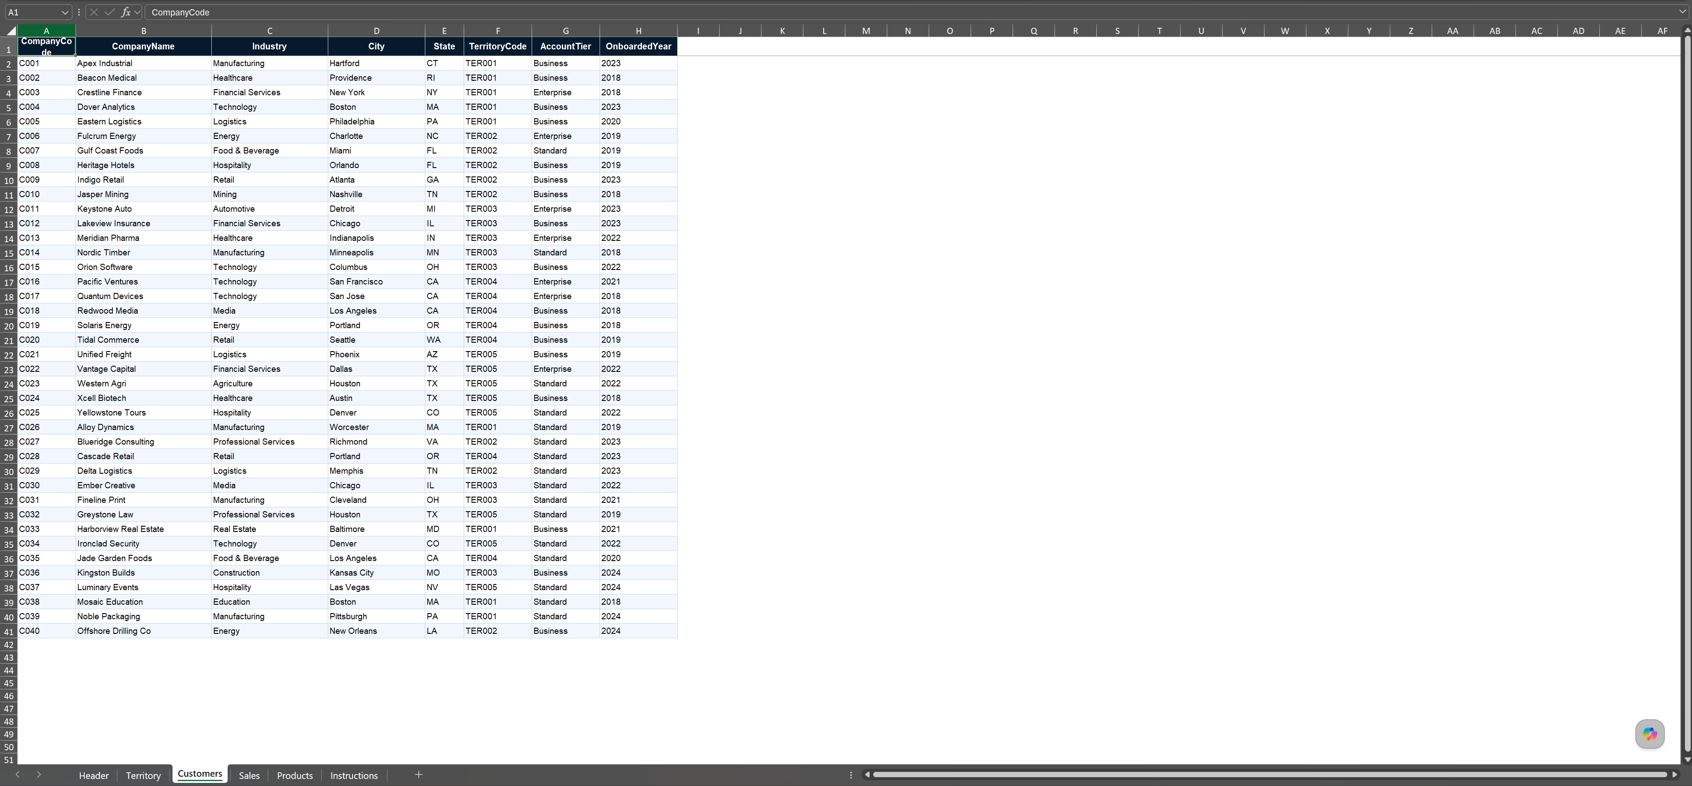Select cell containing Keystone Auto
The image size is (1692, 786).
[143, 209]
